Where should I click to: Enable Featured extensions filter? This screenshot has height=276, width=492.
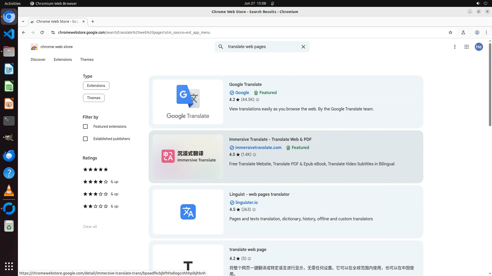(x=85, y=126)
